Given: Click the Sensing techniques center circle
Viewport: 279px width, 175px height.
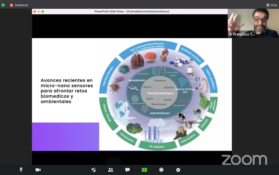Looking at the screenshot, I should click(x=160, y=93).
